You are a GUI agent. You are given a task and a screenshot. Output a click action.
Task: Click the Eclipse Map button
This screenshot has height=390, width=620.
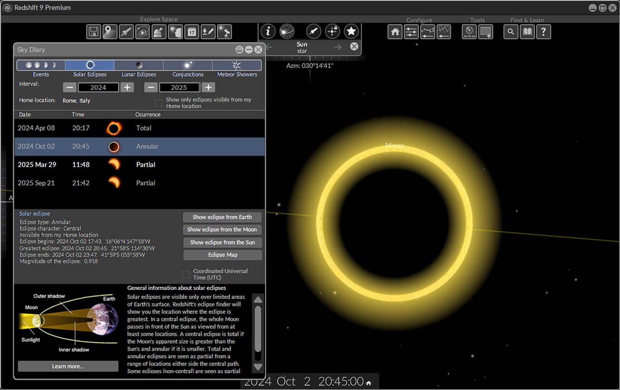(x=222, y=255)
